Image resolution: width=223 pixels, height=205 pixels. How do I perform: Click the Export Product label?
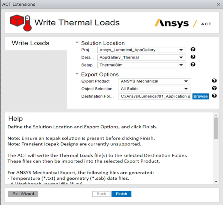(x=95, y=81)
